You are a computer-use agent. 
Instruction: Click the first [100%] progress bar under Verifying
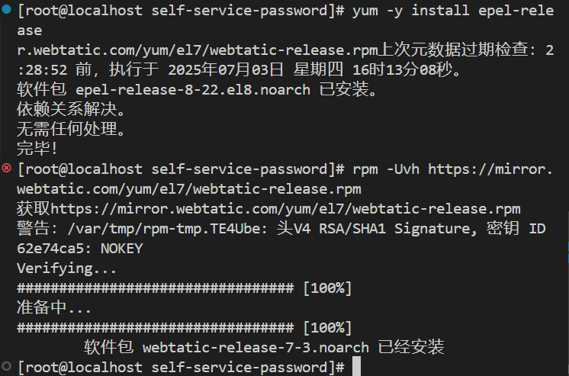coord(185,288)
